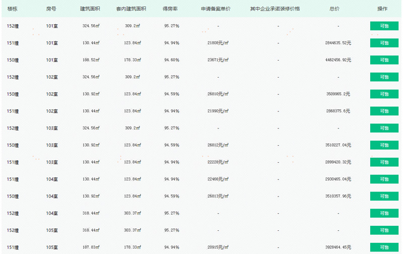Click the 房号 column header

[51, 9]
